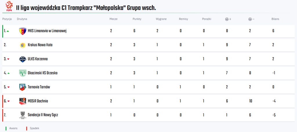Click the Punkty column header

[x=137, y=19]
